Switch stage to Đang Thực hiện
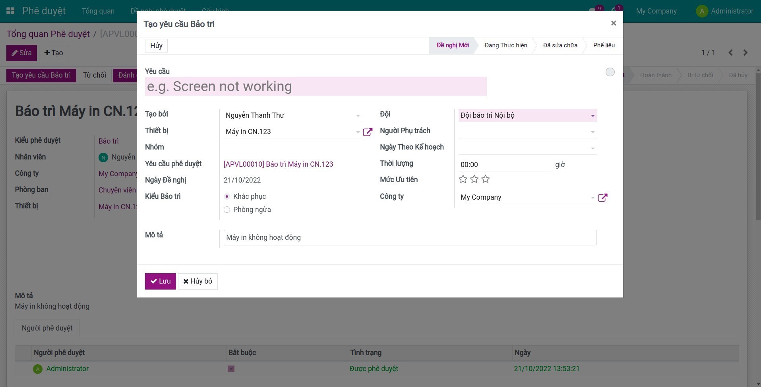The width and height of the screenshot is (761, 387). point(505,45)
